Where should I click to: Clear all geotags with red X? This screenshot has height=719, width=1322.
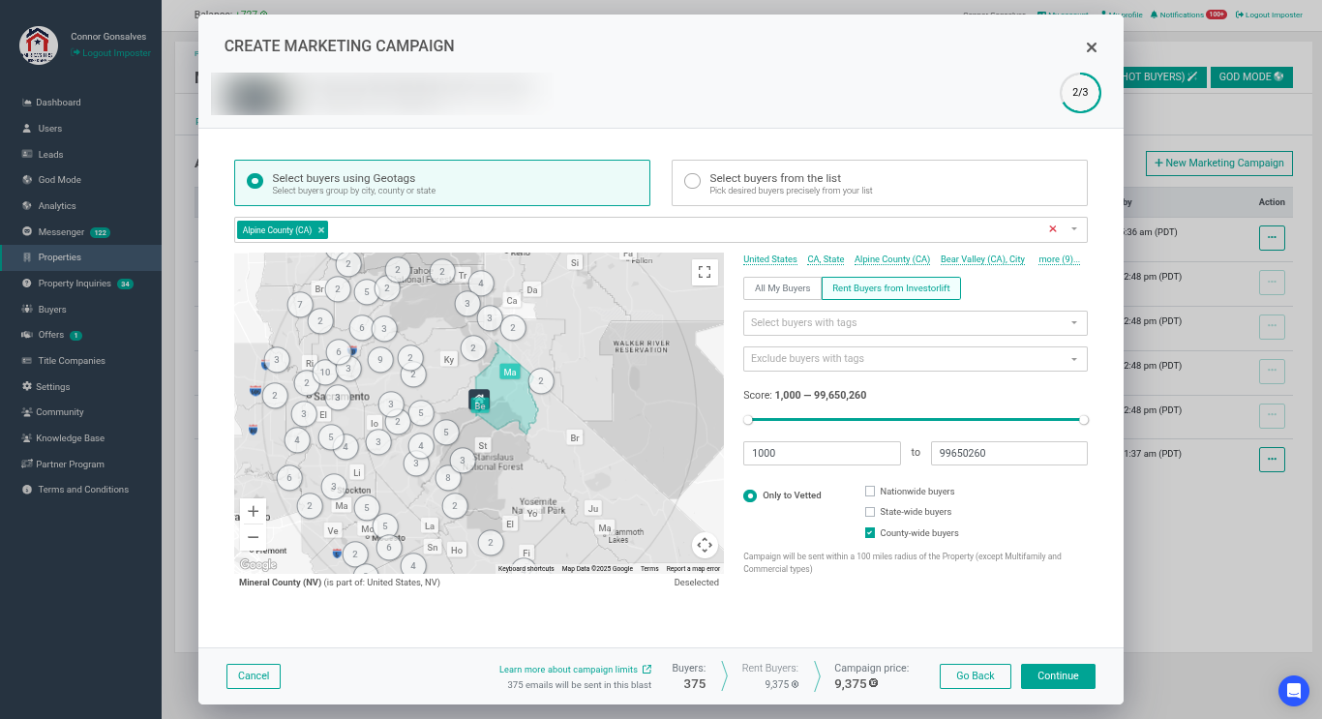click(1053, 229)
